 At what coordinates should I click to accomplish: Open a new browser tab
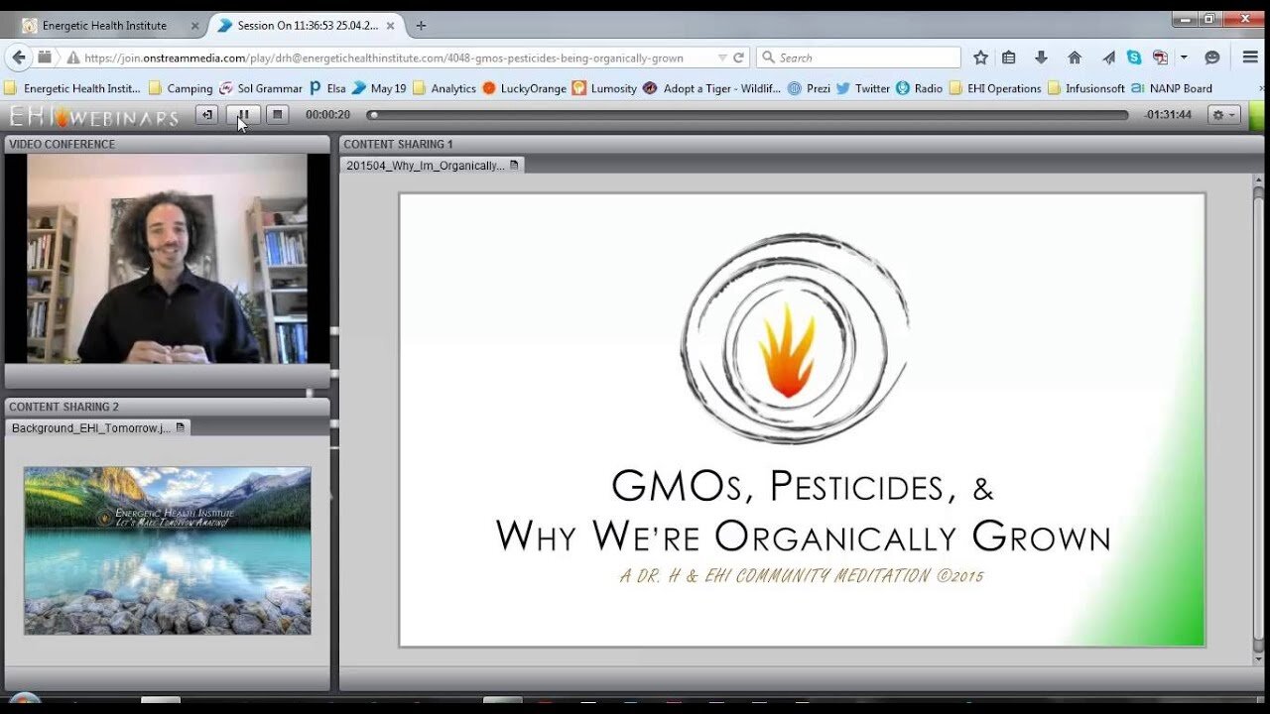421,26
